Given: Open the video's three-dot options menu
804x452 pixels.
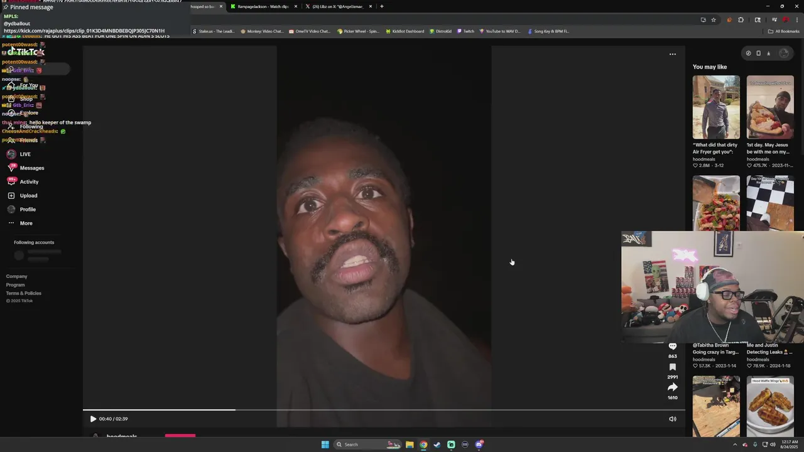Looking at the screenshot, I should [673, 54].
